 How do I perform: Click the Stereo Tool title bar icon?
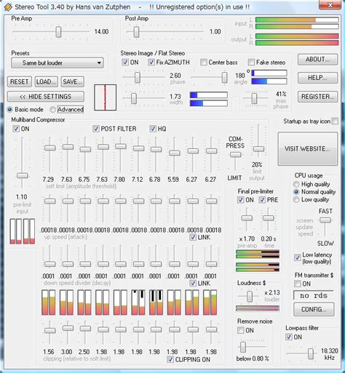(x=8, y=7)
